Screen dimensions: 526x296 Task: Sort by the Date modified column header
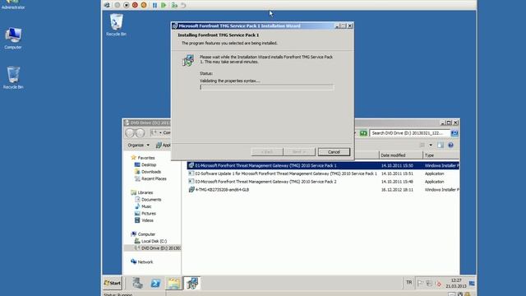(x=401, y=155)
